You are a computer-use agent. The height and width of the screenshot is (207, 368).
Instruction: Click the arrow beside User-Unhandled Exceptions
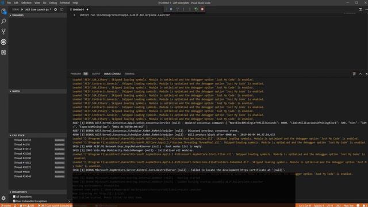[x=69, y=201]
